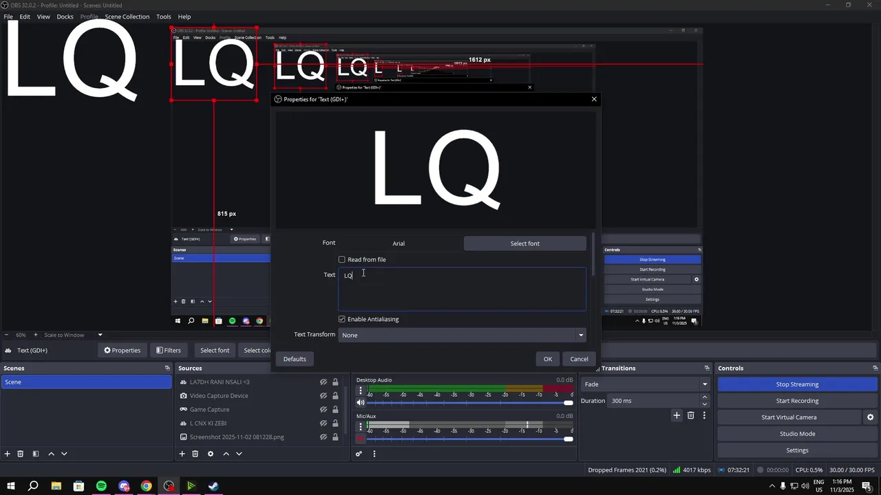Decrease transition Duration with down arrow

coord(704,404)
